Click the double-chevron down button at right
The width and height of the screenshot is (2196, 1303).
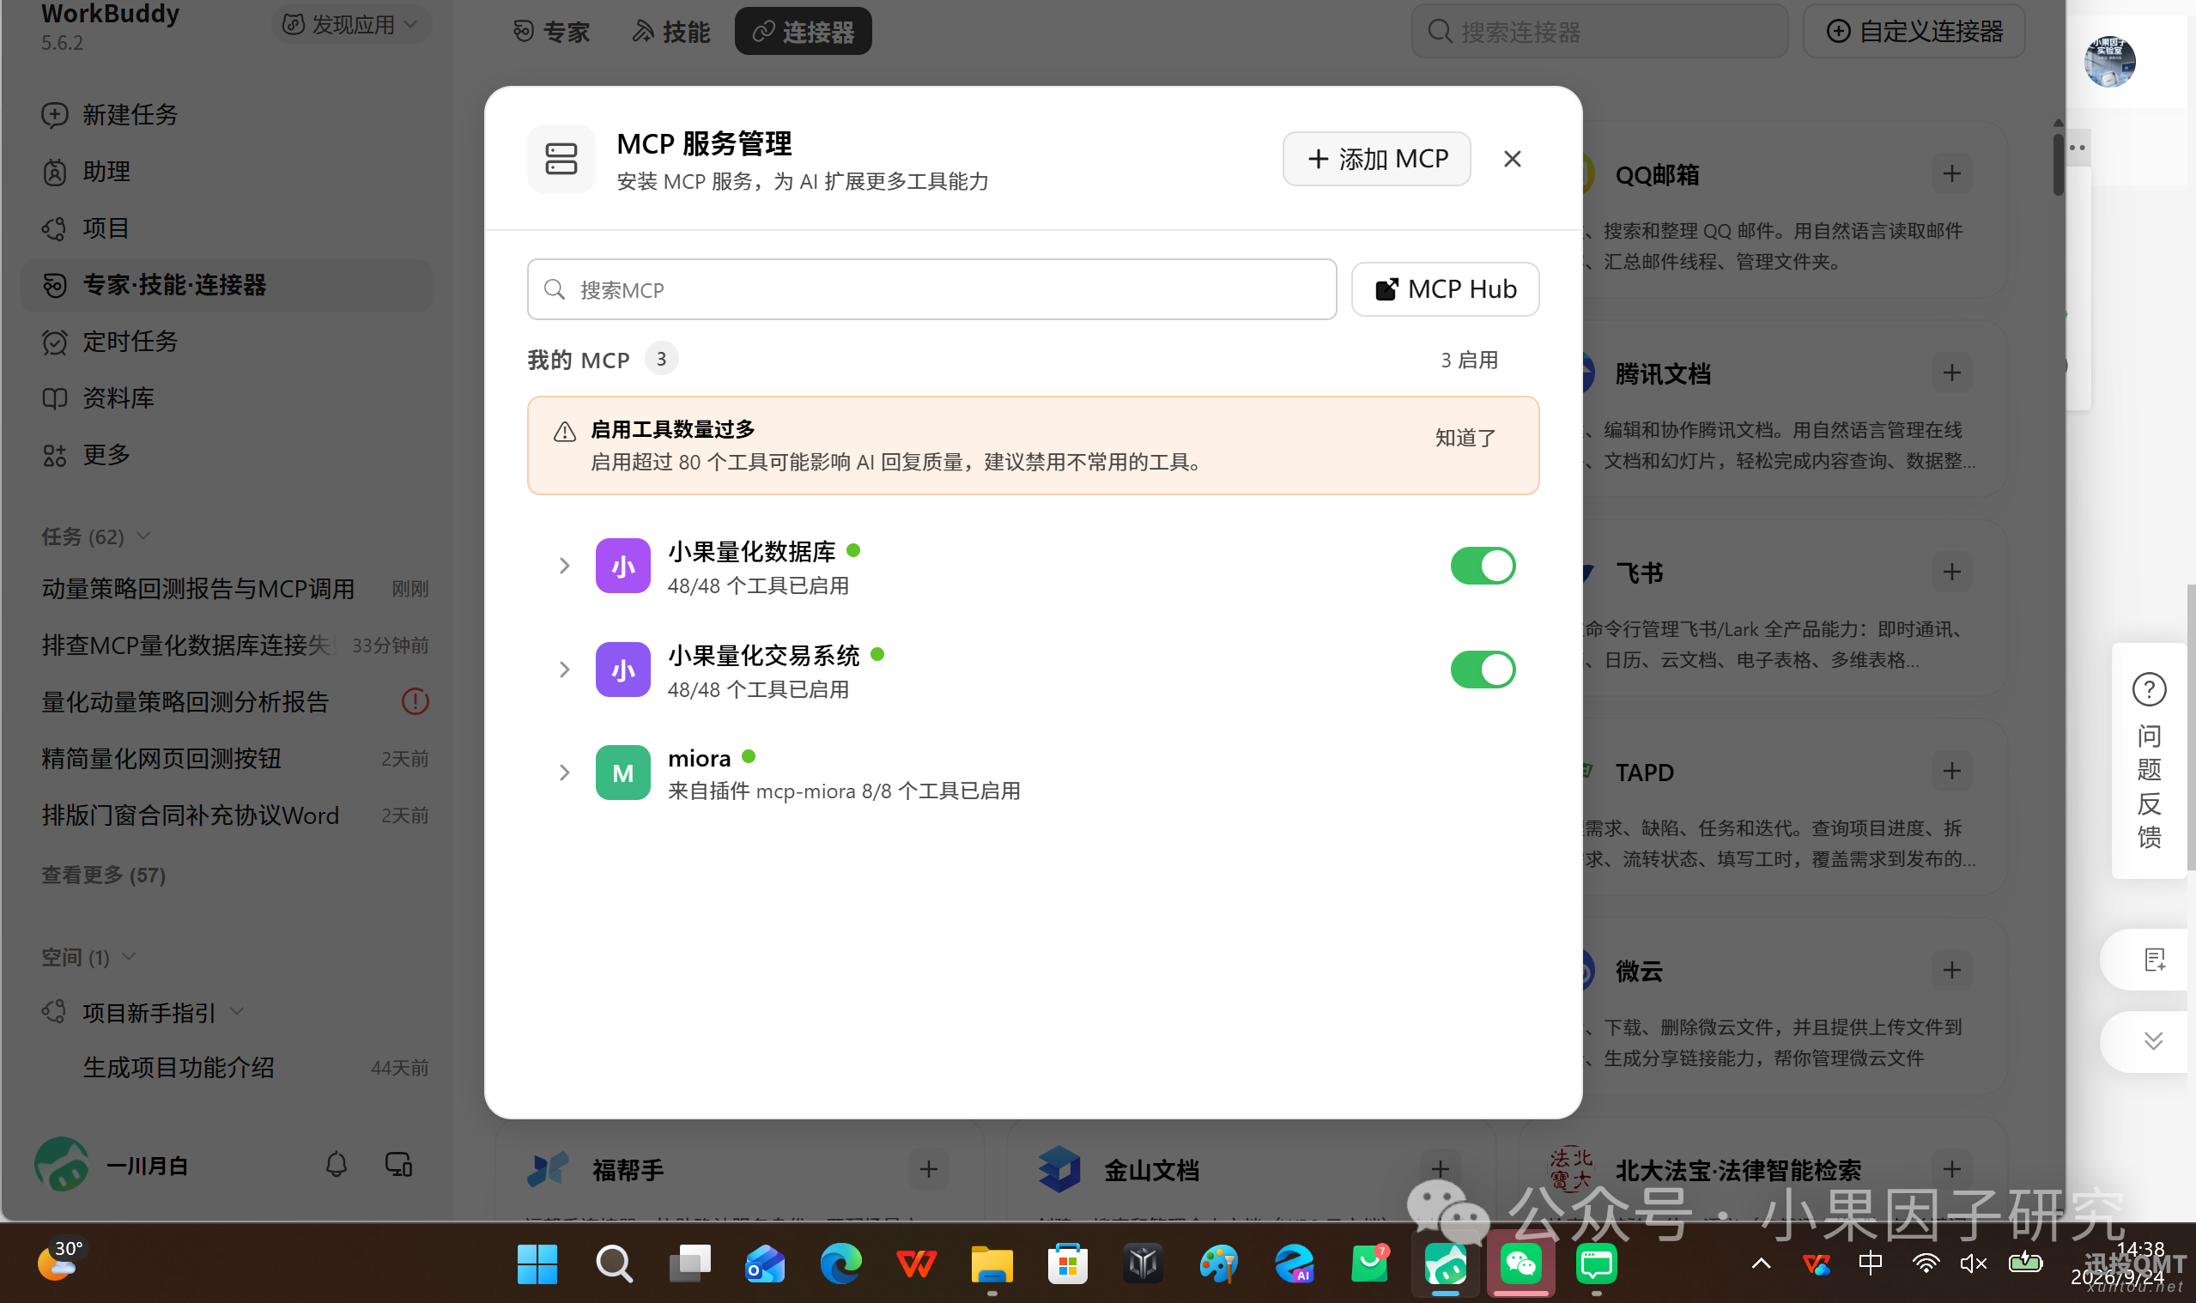point(2152,1041)
